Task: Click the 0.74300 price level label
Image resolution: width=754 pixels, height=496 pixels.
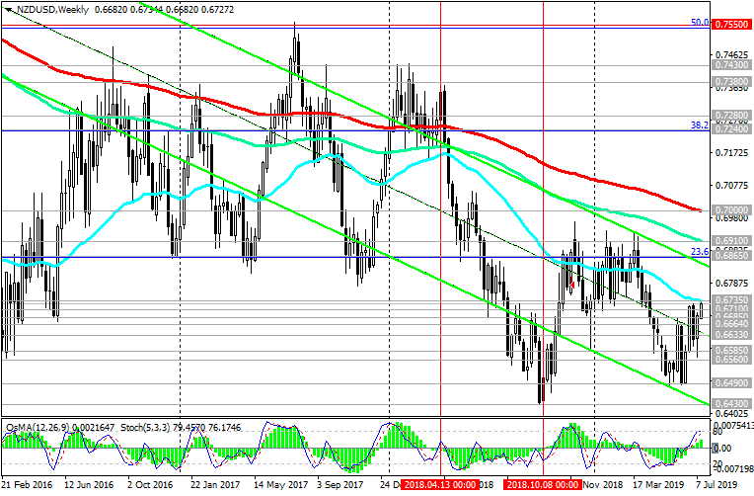Action: coord(732,65)
